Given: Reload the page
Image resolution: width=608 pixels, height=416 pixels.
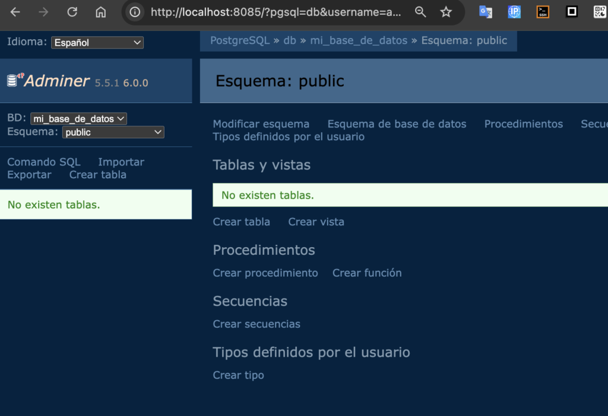Looking at the screenshot, I should [x=72, y=12].
